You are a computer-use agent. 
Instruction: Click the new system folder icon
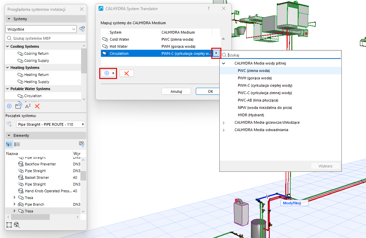pyautogui.click(x=19, y=106)
